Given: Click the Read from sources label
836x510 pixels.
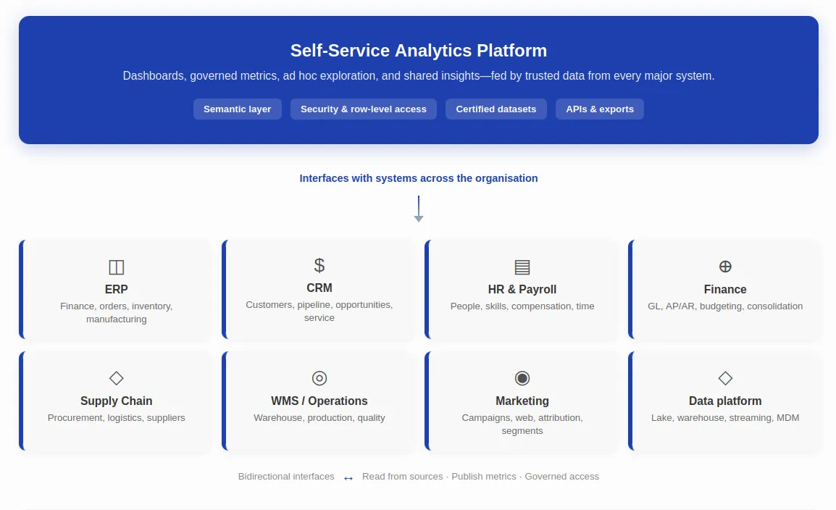Looking at the screenshot, I should coord(403,476).
